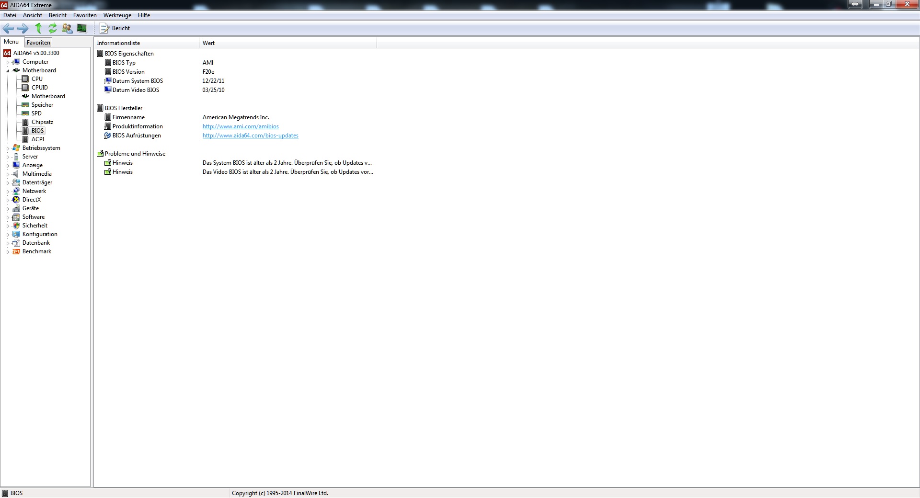Expand the DirectX tree node

(x=8, y=200)
